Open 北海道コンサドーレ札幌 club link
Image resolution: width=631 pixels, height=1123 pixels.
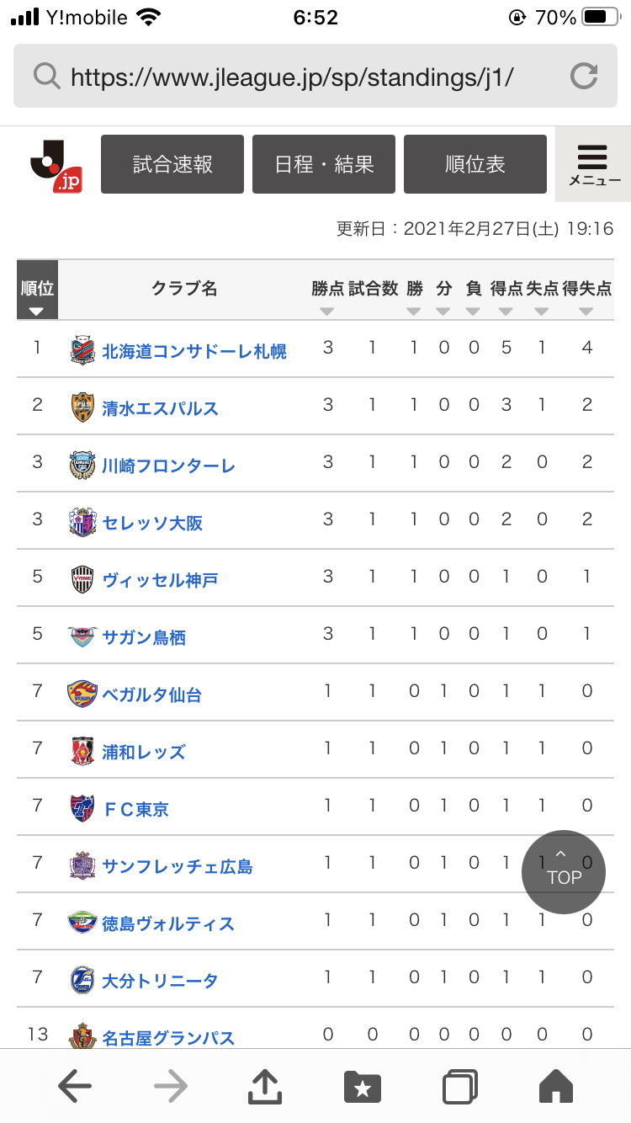click(194, 351)
